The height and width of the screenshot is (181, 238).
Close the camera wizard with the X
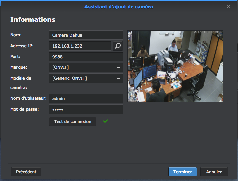point(229,6)
